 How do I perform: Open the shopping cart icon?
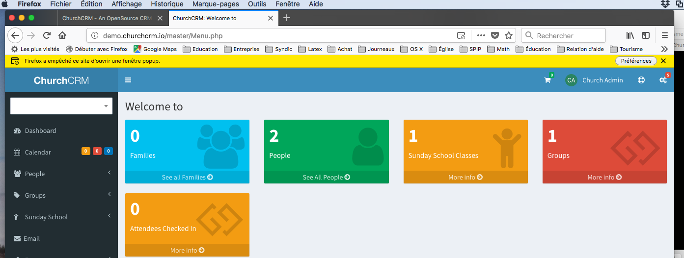[x=547, y=80]
